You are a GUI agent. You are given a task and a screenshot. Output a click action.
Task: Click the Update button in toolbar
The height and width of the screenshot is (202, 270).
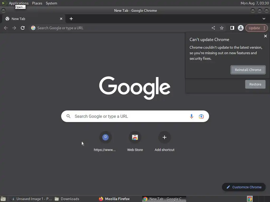(254, 28)
